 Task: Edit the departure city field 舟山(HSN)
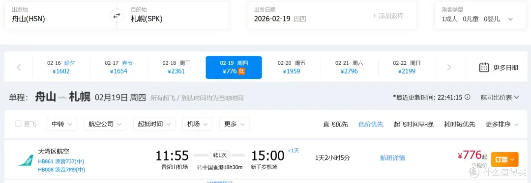point(60,15)
